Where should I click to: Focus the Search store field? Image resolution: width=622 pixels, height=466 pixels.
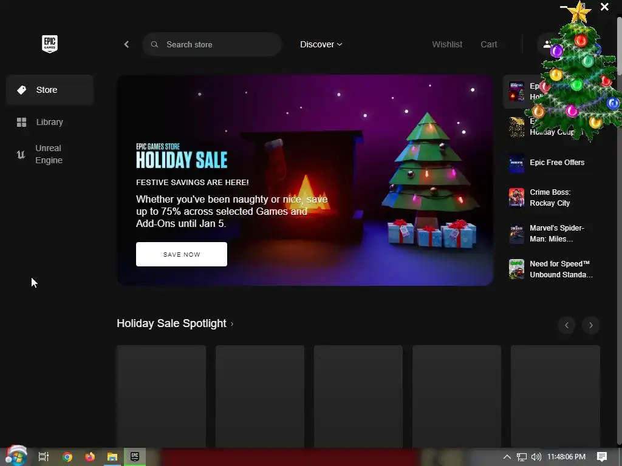[x=212, y=44]
